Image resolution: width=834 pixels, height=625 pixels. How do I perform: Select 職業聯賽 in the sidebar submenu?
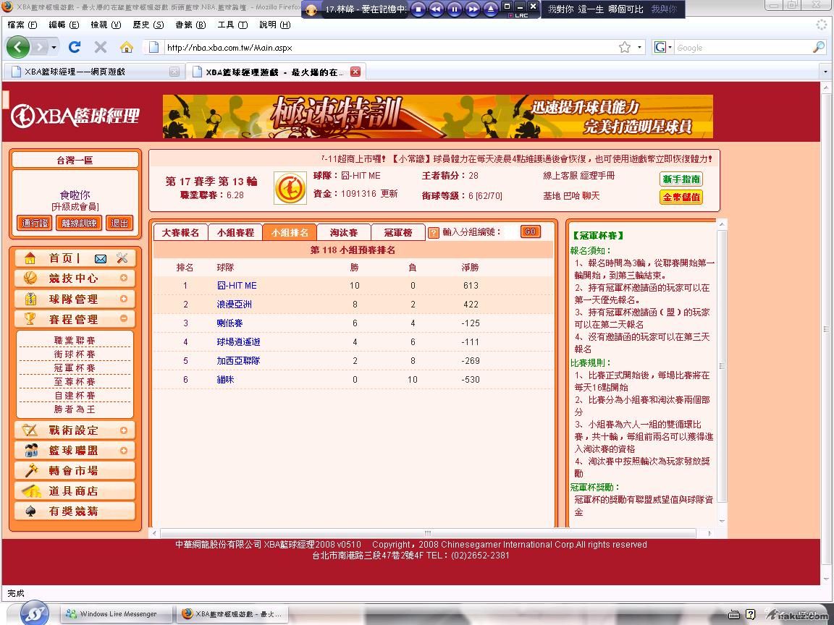75,341
